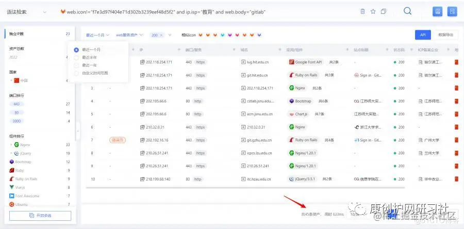Open filter icon on 应用/组件 column header
The image size is (464, 229).
[348, 49]
